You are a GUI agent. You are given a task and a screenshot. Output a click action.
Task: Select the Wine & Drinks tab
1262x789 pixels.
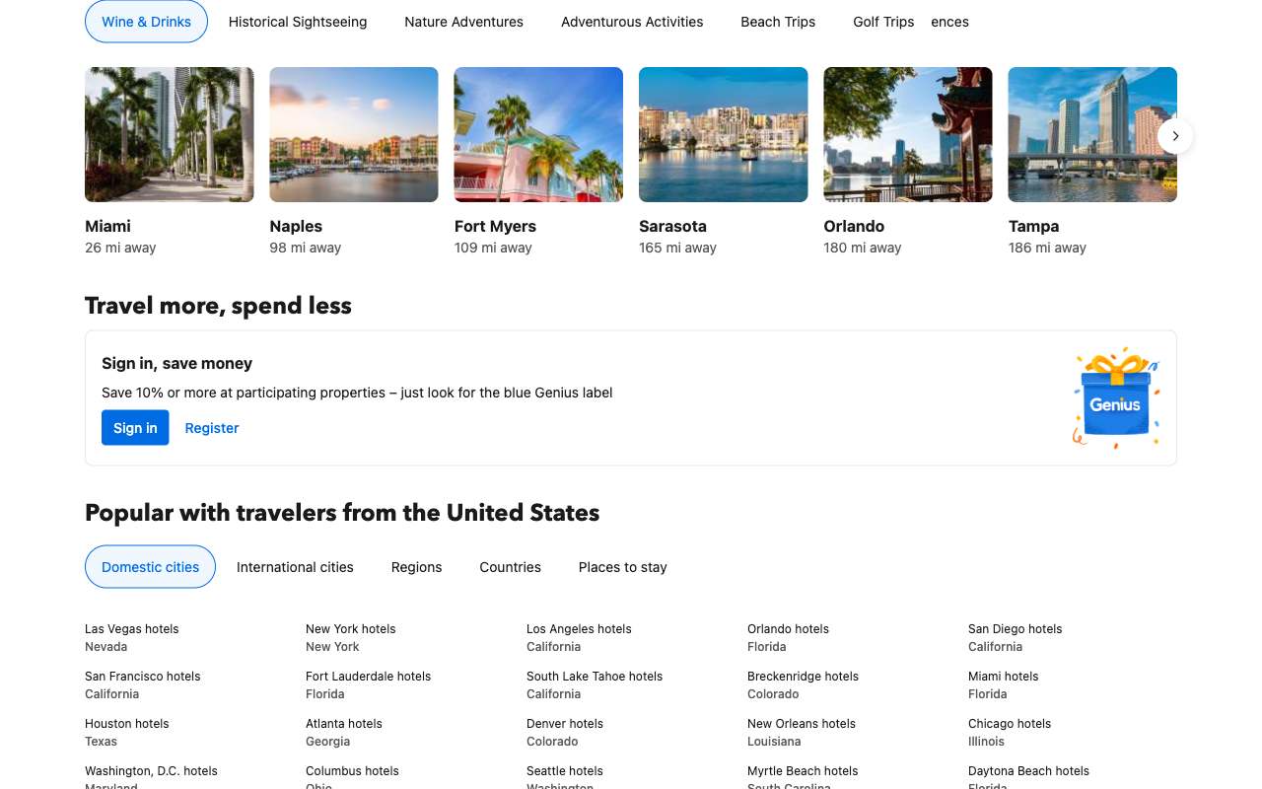coord(146,22)
